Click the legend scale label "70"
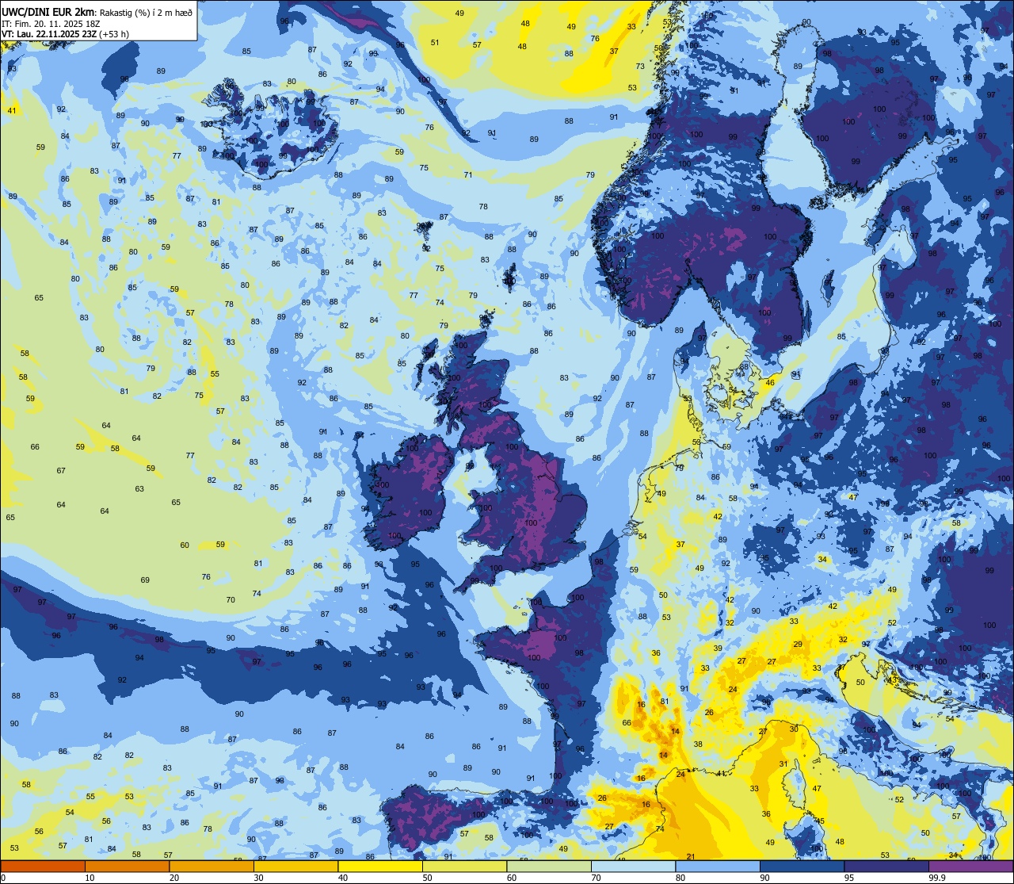This screenshot has width=1014, height=884. click(596, 878)
